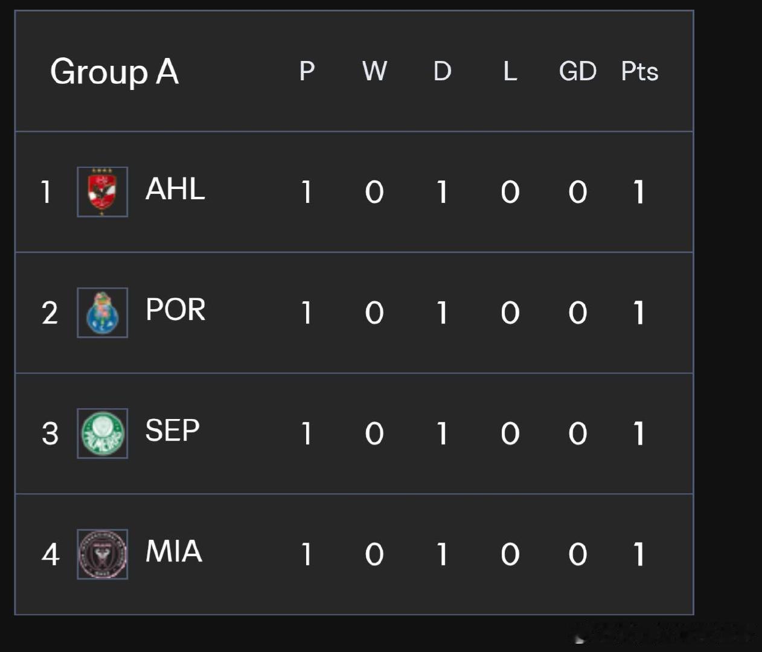The image size is (762, 652).
Task: Click rank number 2 of POR row
Action: (x=50, y=313)
